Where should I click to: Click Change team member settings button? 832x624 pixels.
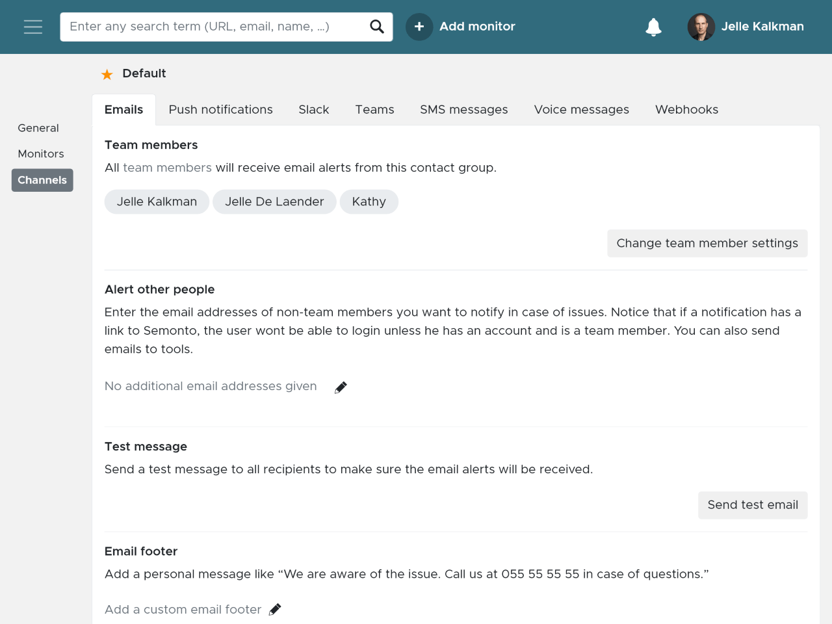click(x=707, y=243)
